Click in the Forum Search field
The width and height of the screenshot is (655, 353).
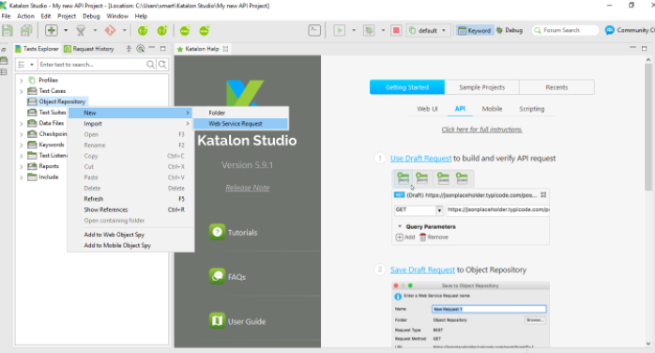click(566, 30)
